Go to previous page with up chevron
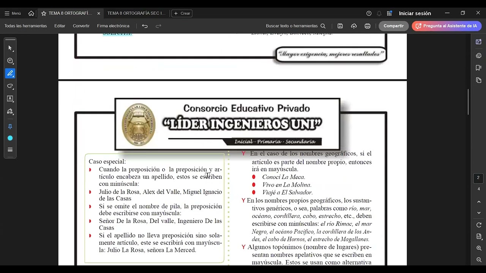Viewport: 486px width, 273px height. point(479,202)
